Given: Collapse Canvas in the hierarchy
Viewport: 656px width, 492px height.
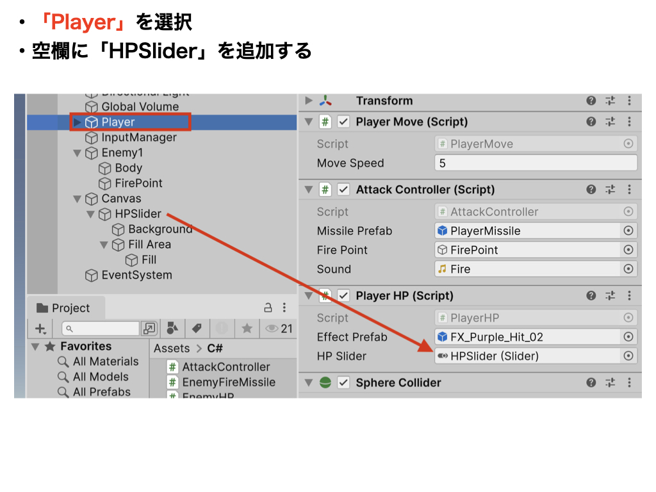Looking at the screenshot, I should [78, 199].
